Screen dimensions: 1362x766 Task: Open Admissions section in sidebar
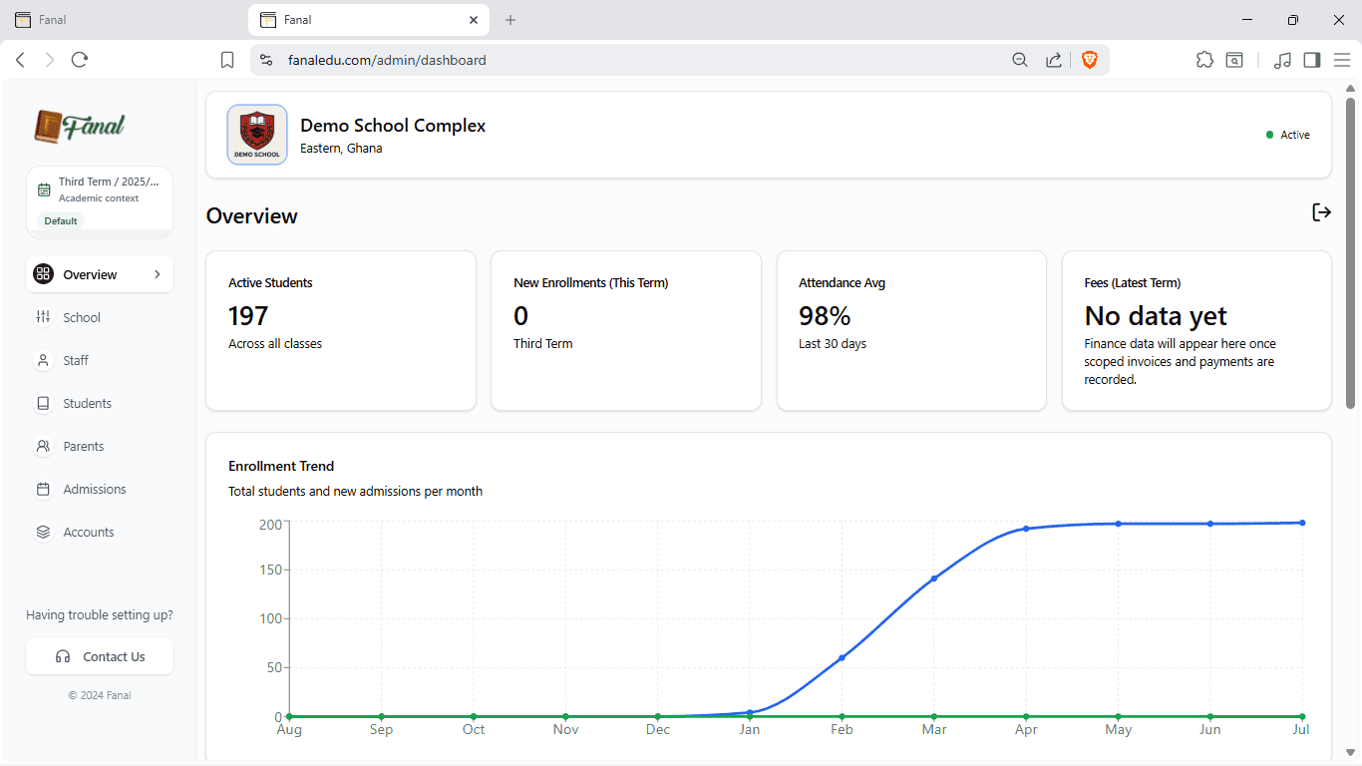pyautogui.click(x=100, y=489)
